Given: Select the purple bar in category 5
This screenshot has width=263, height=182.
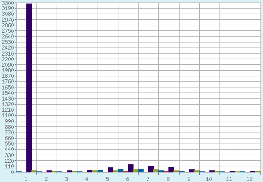Looking at the screenshot, I should tap(110, 170).
